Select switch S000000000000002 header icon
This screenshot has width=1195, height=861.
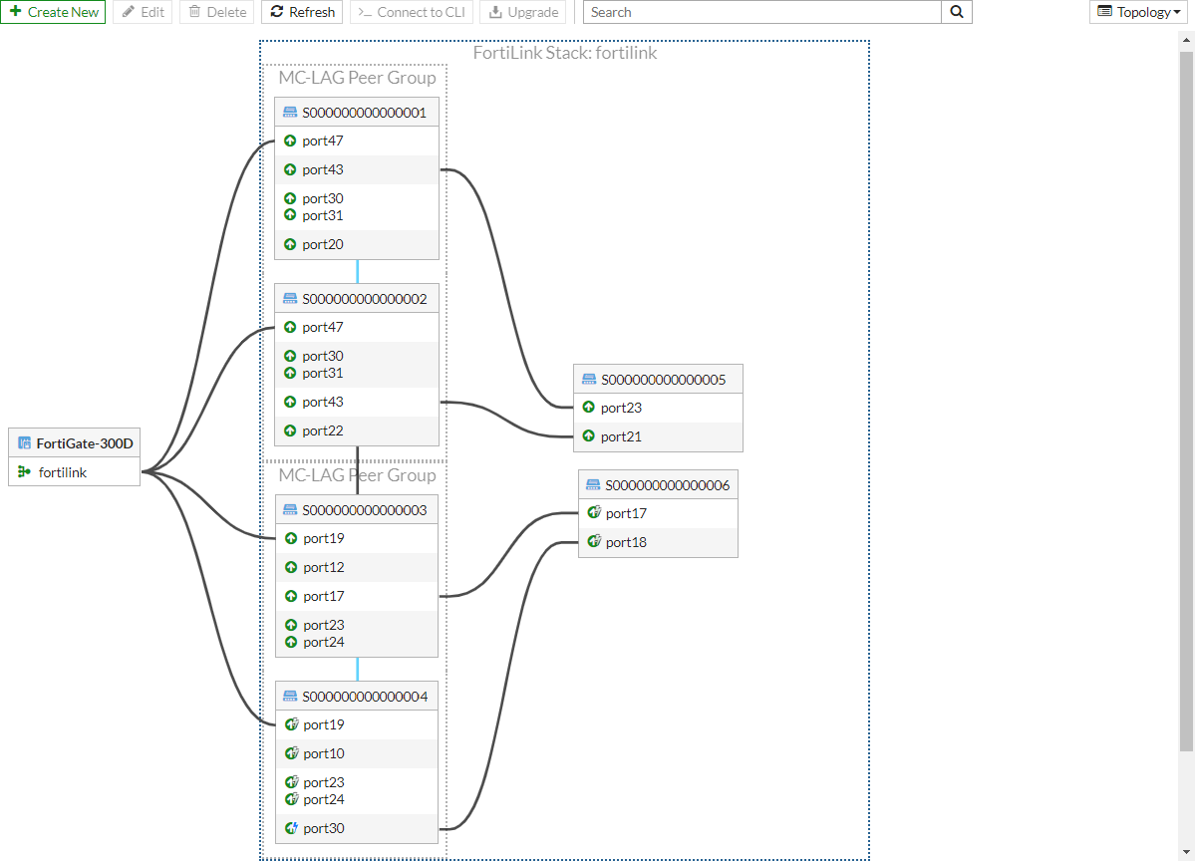click(x=290, y=299)
